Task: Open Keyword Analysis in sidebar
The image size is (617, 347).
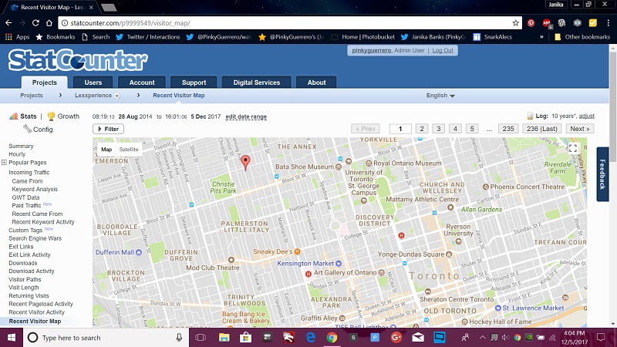Action: coord(35,189)
